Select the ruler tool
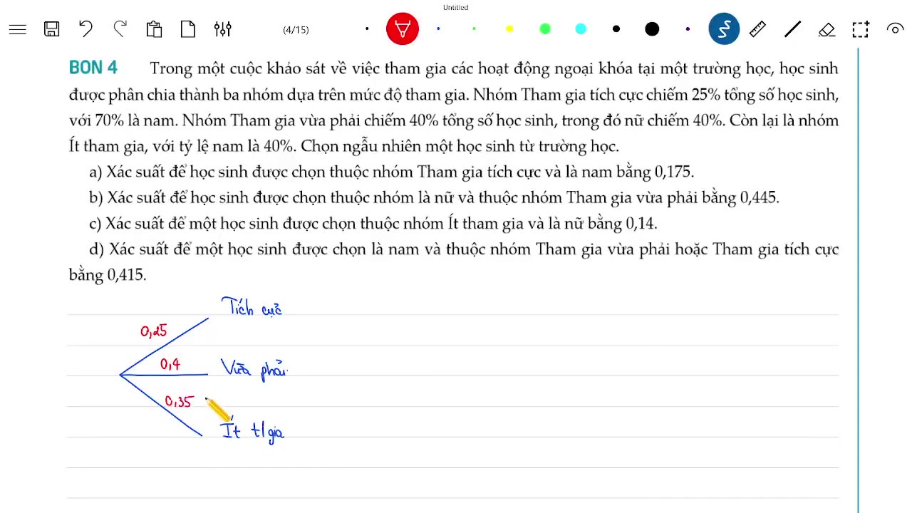Viewport: 912px width, 513px height. (x=757, y=29)
